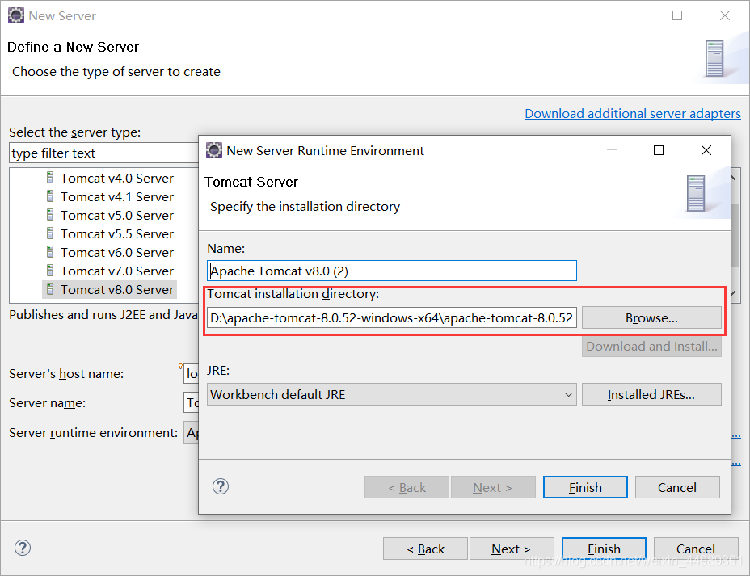Click the Server's host name field
The height and width of the screenshot is (576, 750).
[x=191, y=373]
